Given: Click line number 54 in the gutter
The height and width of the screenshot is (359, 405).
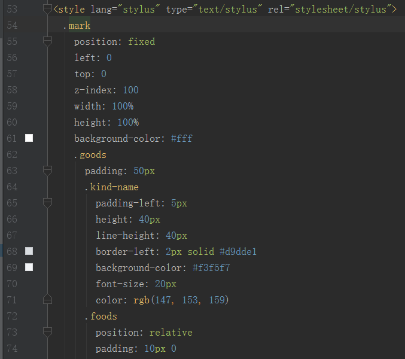Looking at the screenshot, I should [12, 25].
